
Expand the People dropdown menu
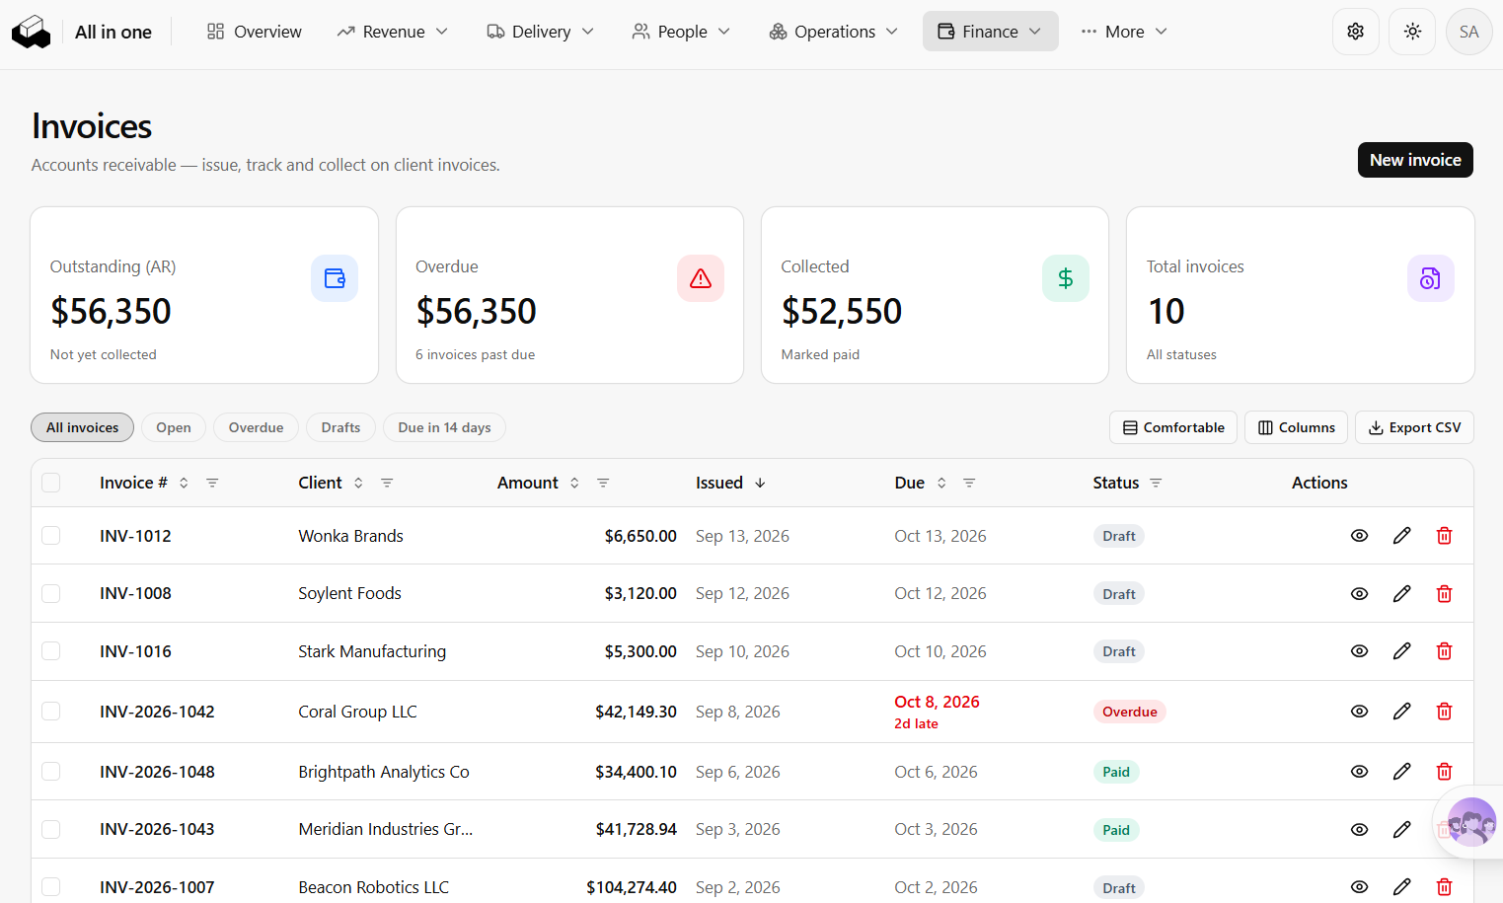click(x=682, y=32)
